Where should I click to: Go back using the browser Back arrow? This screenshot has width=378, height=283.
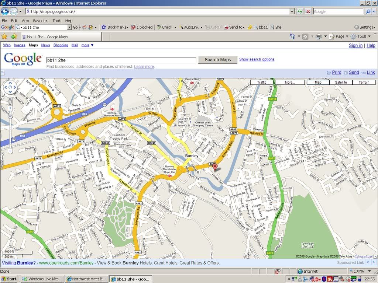tap(5, 11)
